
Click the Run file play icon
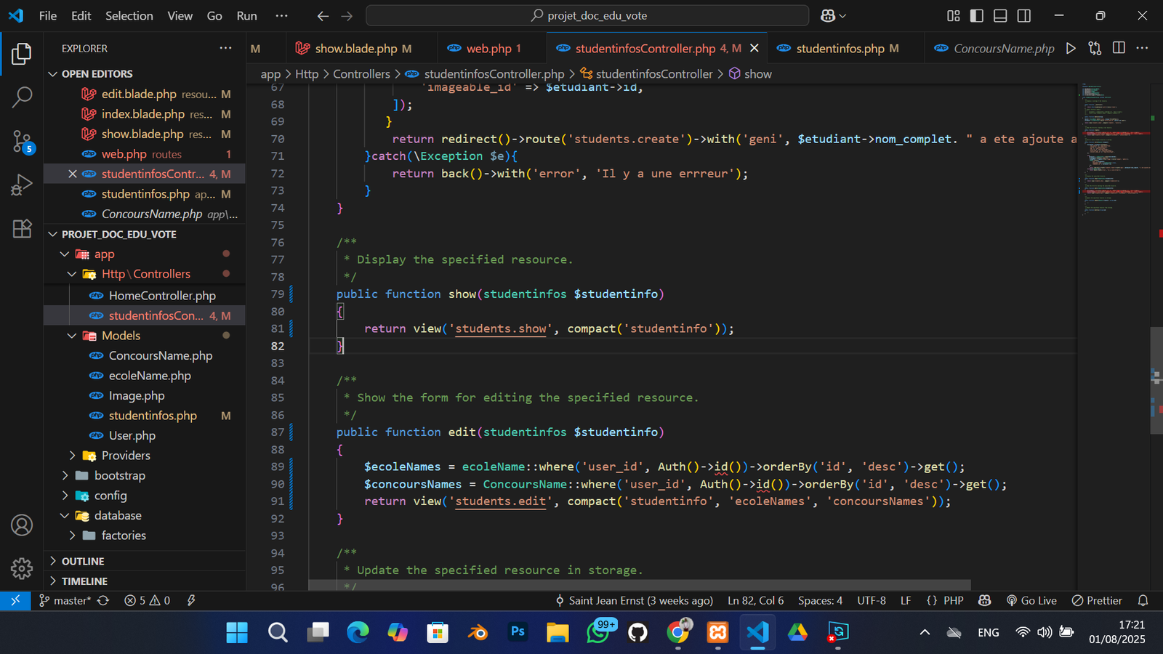pos(1070,48)
